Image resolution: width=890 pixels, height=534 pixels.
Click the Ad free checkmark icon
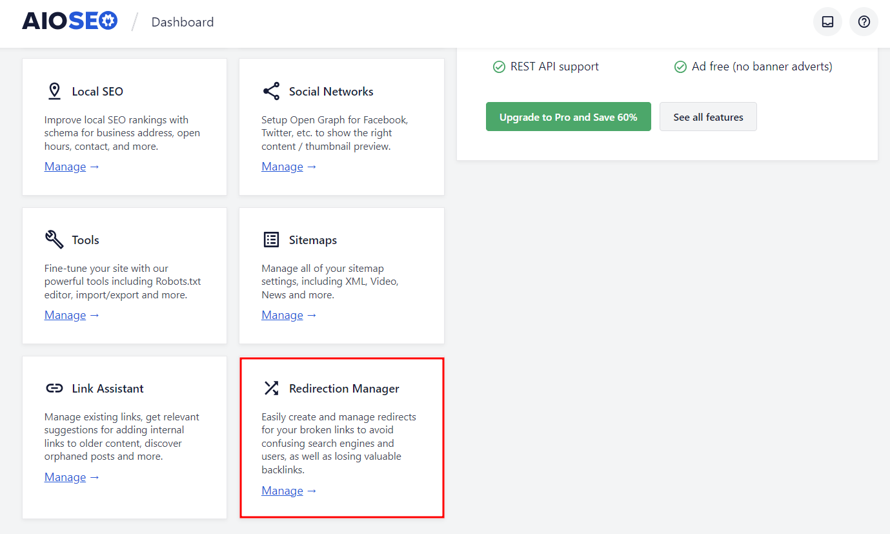[680, 66]
